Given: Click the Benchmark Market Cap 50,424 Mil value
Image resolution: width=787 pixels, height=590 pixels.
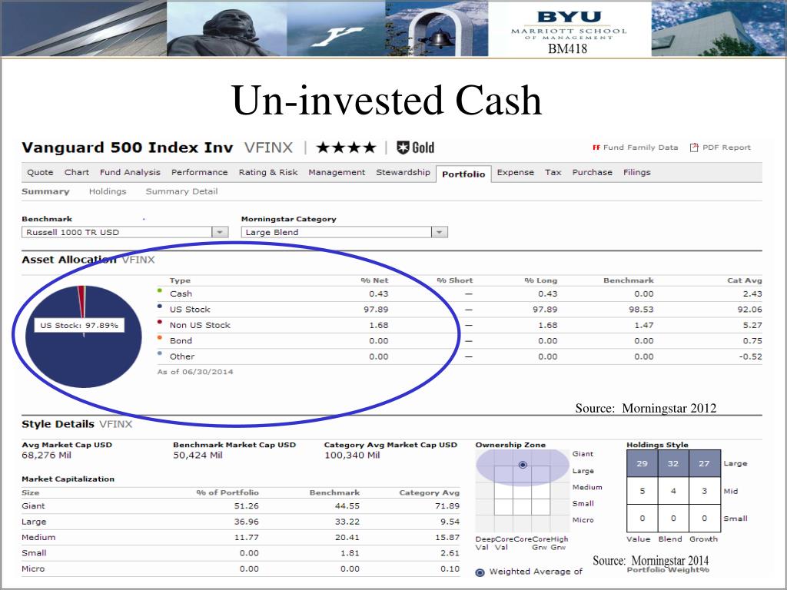Looking at the screenshot, I should 198,455.
